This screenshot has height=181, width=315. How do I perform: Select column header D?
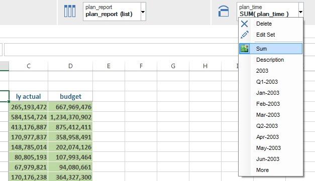(70, 66)
